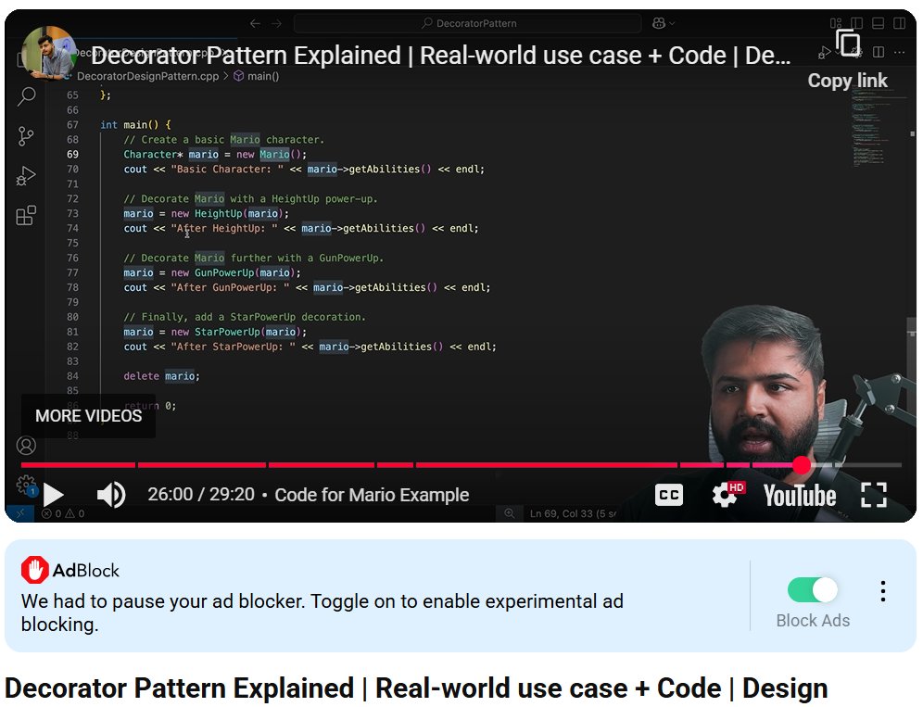Viewport: 923px width, 707px height.
Task: Open video title link at top of player
Action: coord(440,56)
